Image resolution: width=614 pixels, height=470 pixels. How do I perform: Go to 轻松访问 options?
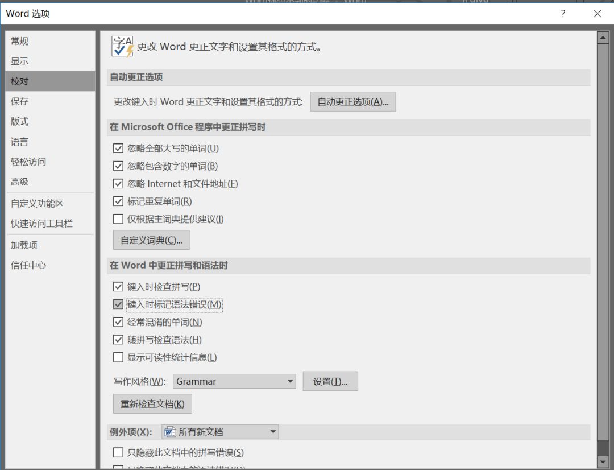(x=50, y=162)
